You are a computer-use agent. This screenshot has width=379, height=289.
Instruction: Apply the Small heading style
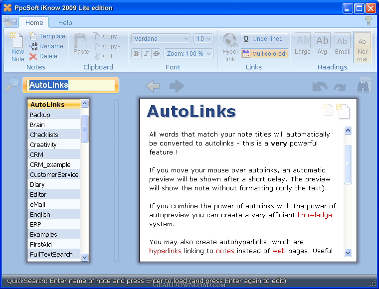(342, 44)
